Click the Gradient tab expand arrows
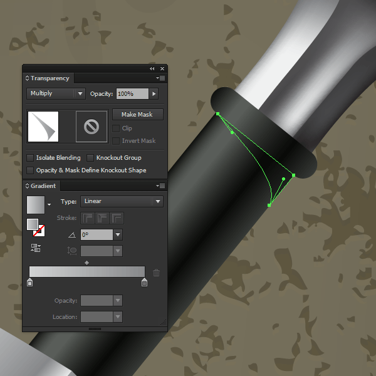This screenshot has width=376, height=376. [x=27, y=186]
